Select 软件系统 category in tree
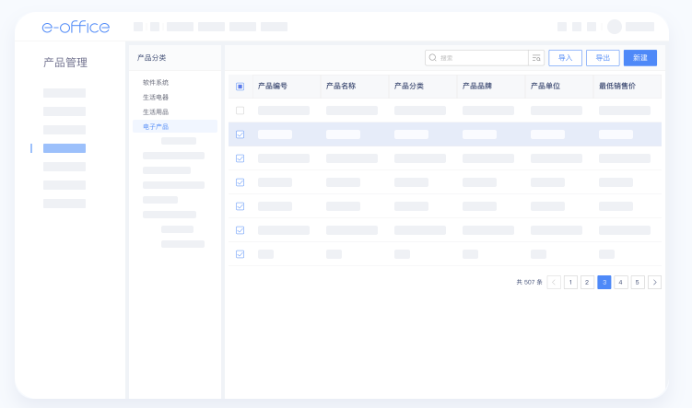This screenshot has height=408, width=692. [x=156, y=83]
